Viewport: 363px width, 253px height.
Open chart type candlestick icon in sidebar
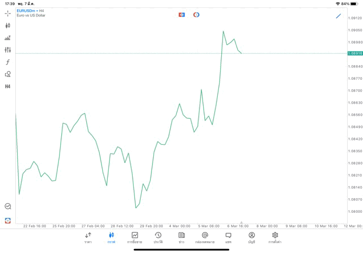(7, 25)
